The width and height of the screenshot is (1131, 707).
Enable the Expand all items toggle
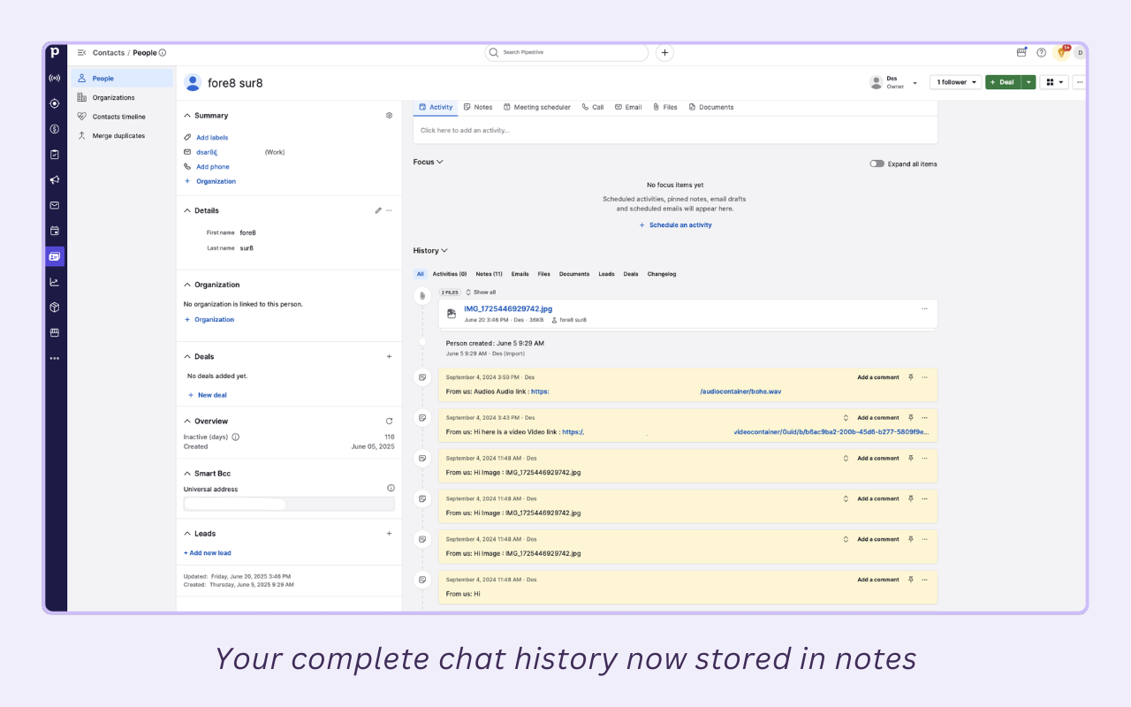[876, 163]
